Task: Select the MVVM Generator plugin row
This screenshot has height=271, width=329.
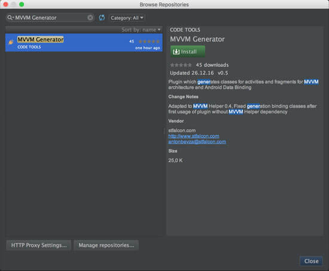Action: tap(84, 42)
